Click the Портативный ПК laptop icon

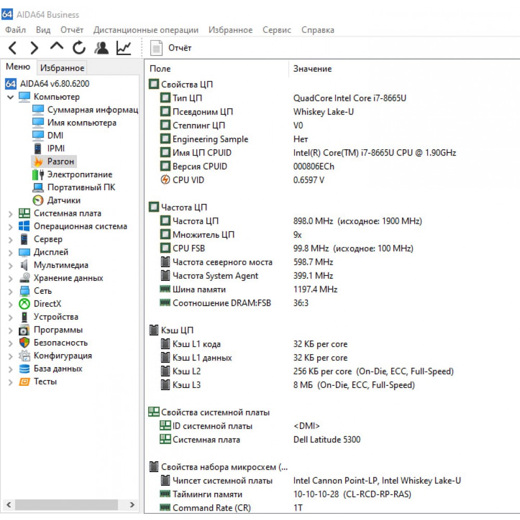click(38, 187)
